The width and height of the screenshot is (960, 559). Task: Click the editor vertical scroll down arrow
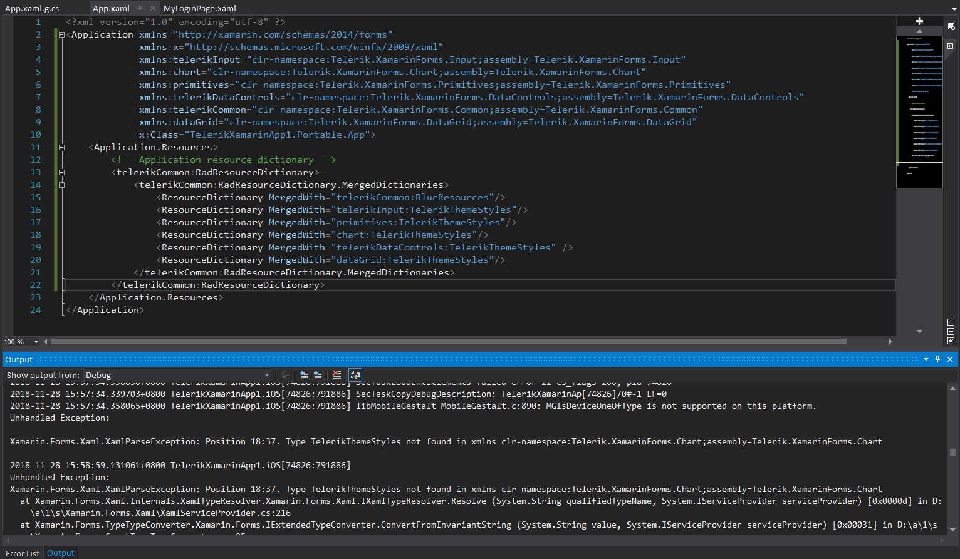tap(919, 331)
